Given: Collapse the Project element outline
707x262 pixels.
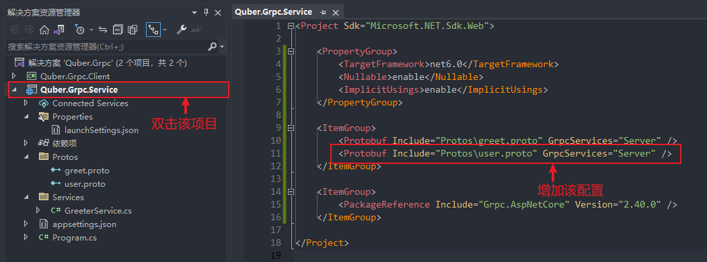Looking at the screenshot, I should (291, 26).
